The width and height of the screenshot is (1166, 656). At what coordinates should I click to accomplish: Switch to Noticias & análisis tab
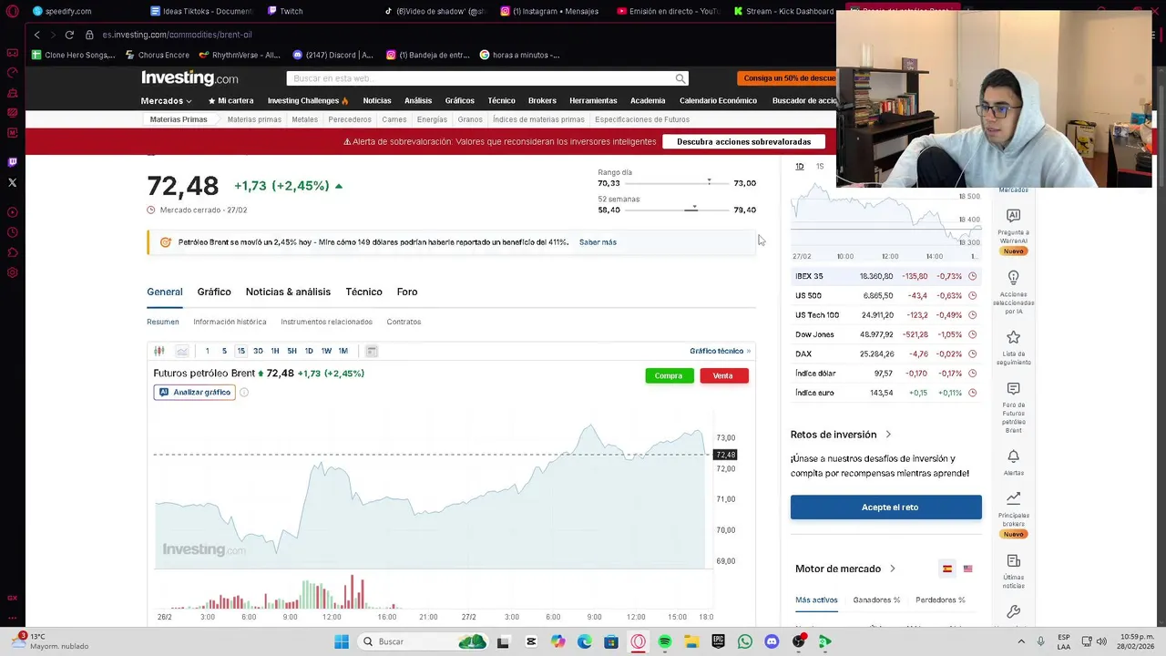(288, 292)
